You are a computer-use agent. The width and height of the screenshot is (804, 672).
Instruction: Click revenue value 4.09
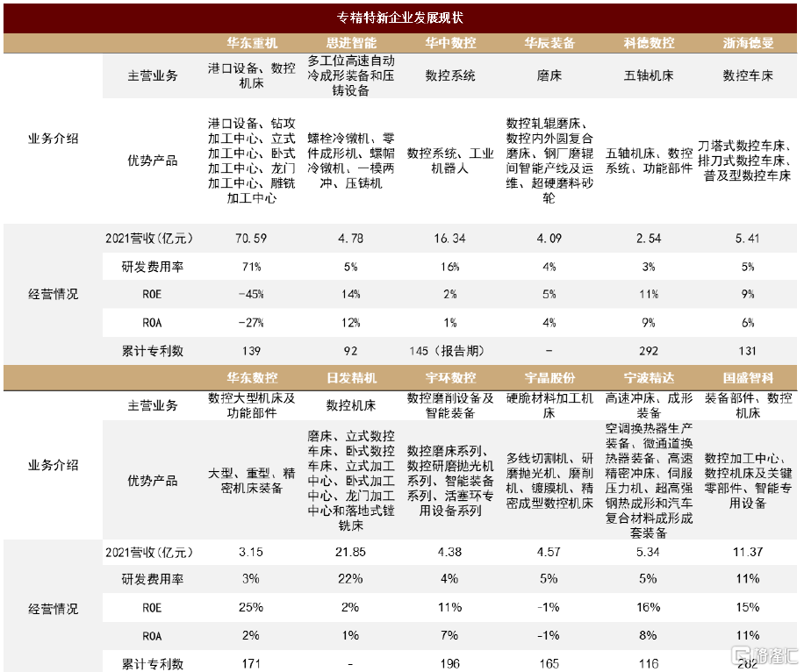pyautogui.click(x=549, y=239)
